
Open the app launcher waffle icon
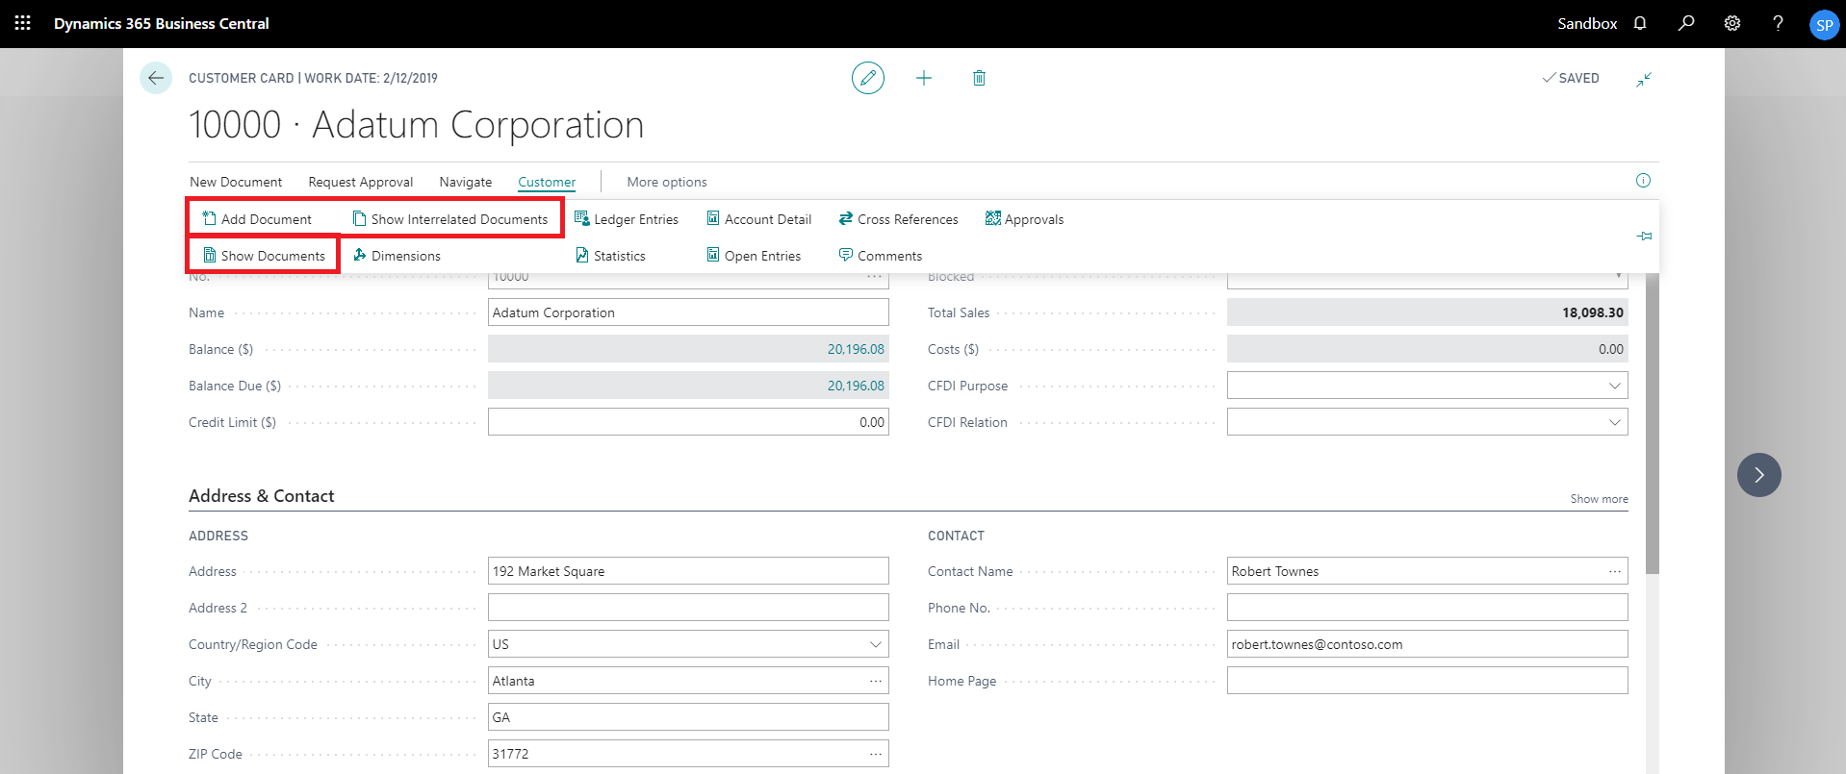[22, 23]
